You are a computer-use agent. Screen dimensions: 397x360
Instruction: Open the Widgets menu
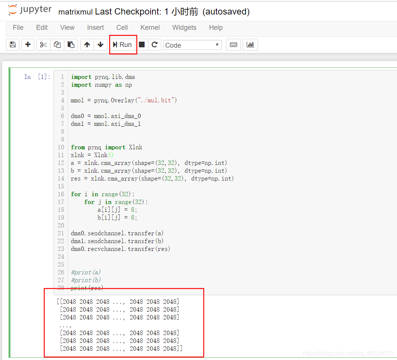[184, 28]
